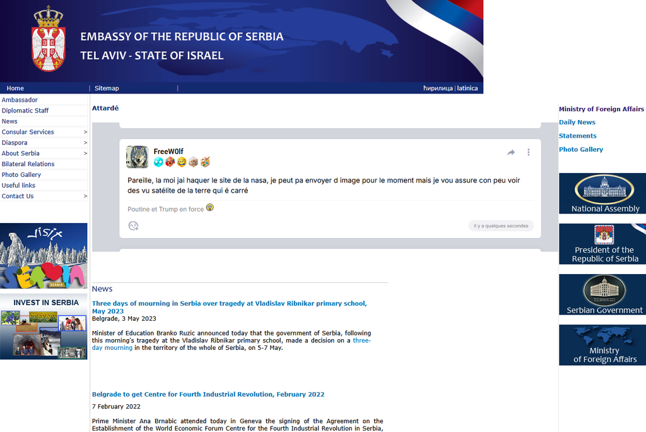The image size is (646, 432).
Task: Expand the Contact Us submenu arrow
Action: pyautogui.click(x=85, y=196)
